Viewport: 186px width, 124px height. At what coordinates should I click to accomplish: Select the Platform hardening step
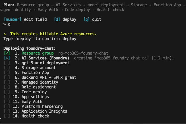pyautogui.click(x=42, y=106)
